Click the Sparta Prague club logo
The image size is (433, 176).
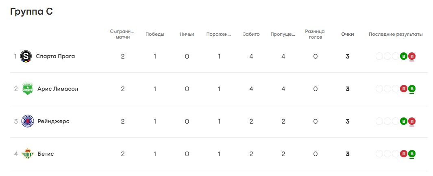[26, 56]
